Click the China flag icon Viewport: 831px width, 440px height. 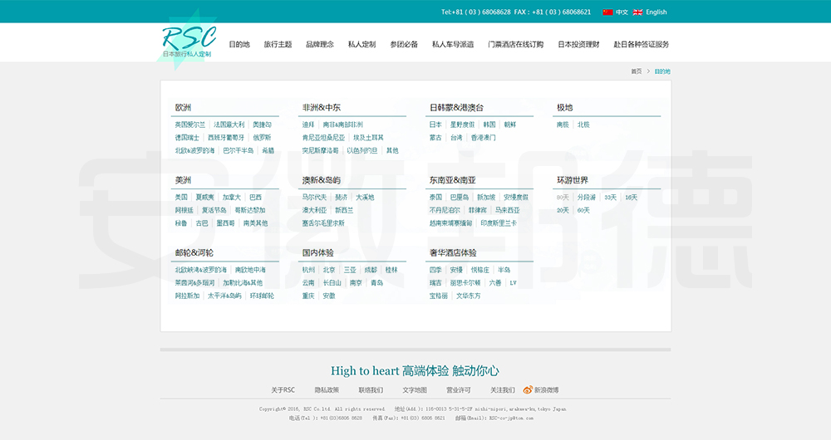[x=607, y=12]
